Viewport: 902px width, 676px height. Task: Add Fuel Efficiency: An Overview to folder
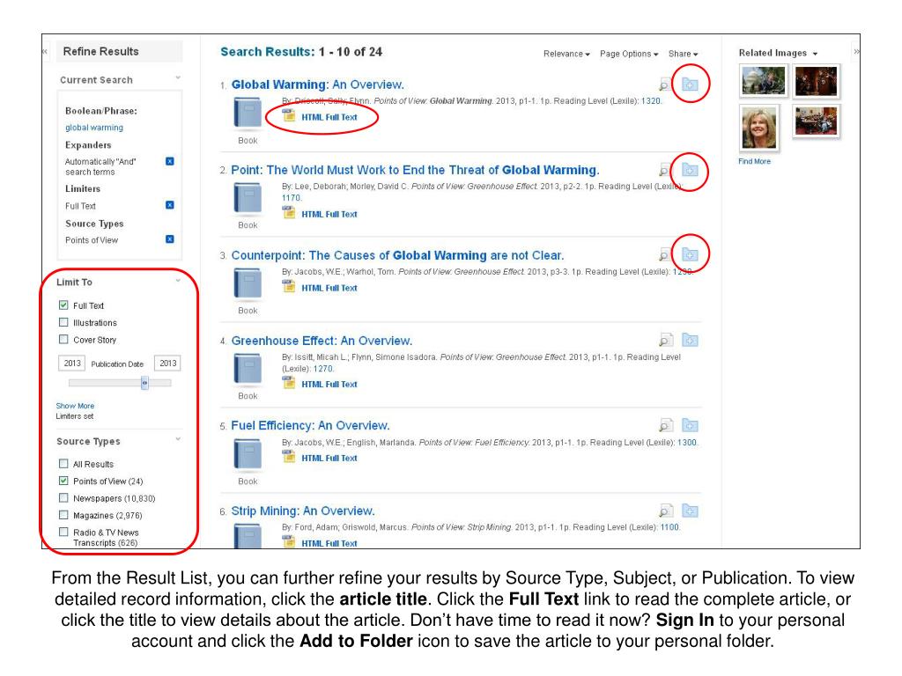coord(690,425)
